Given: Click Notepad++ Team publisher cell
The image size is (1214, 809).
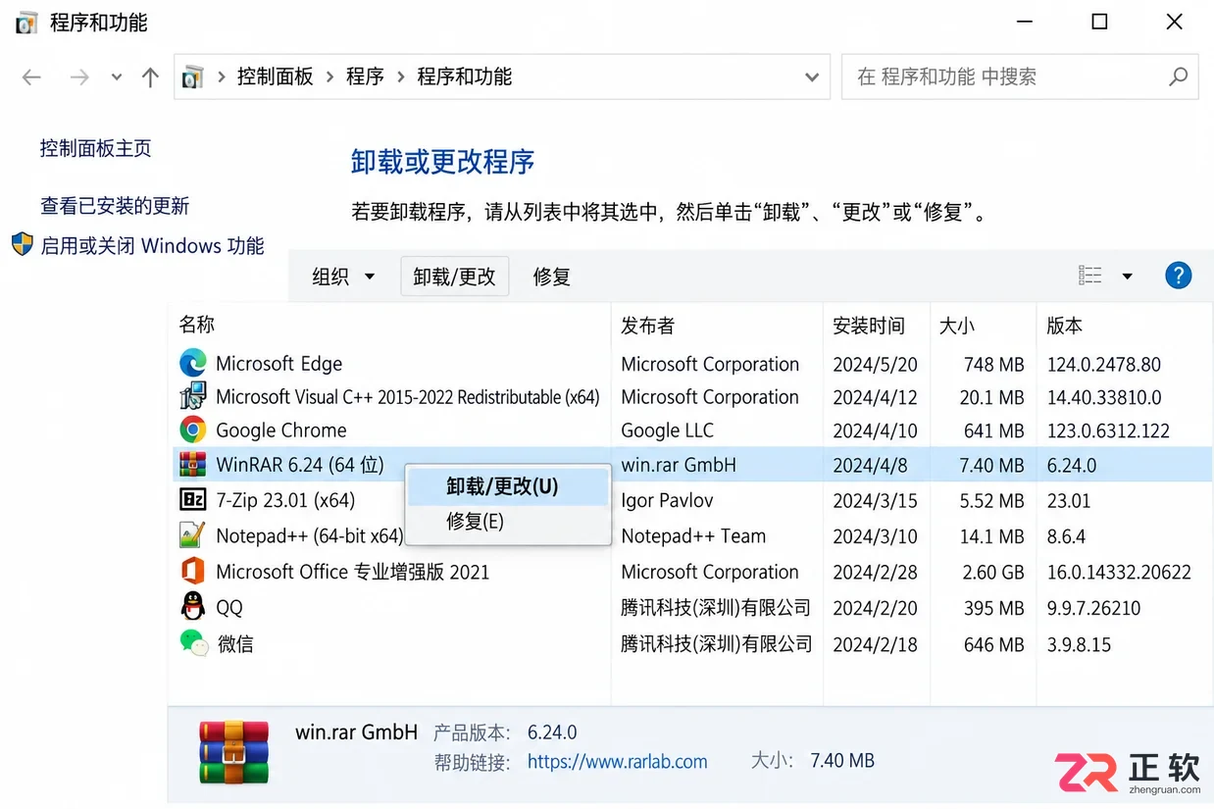Looking at the screenshot, I should [x=693, y=536].
